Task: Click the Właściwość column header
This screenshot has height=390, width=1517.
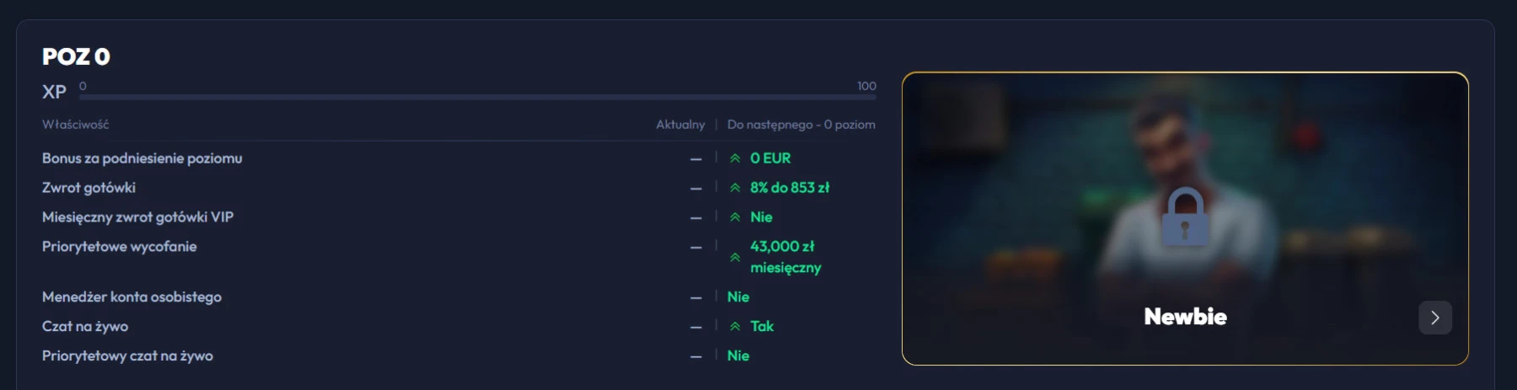Action: click(75, 125)
